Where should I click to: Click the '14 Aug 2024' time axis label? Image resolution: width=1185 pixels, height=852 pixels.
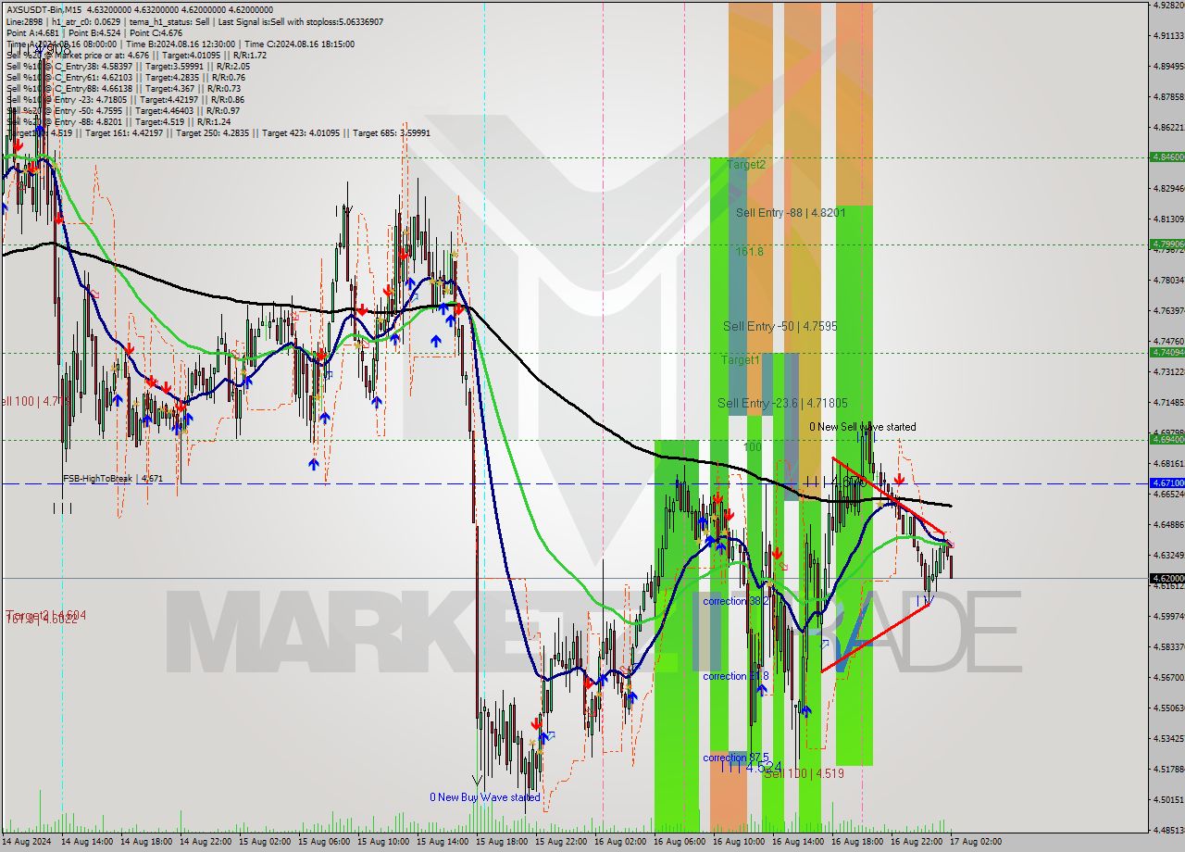point(27,842)
